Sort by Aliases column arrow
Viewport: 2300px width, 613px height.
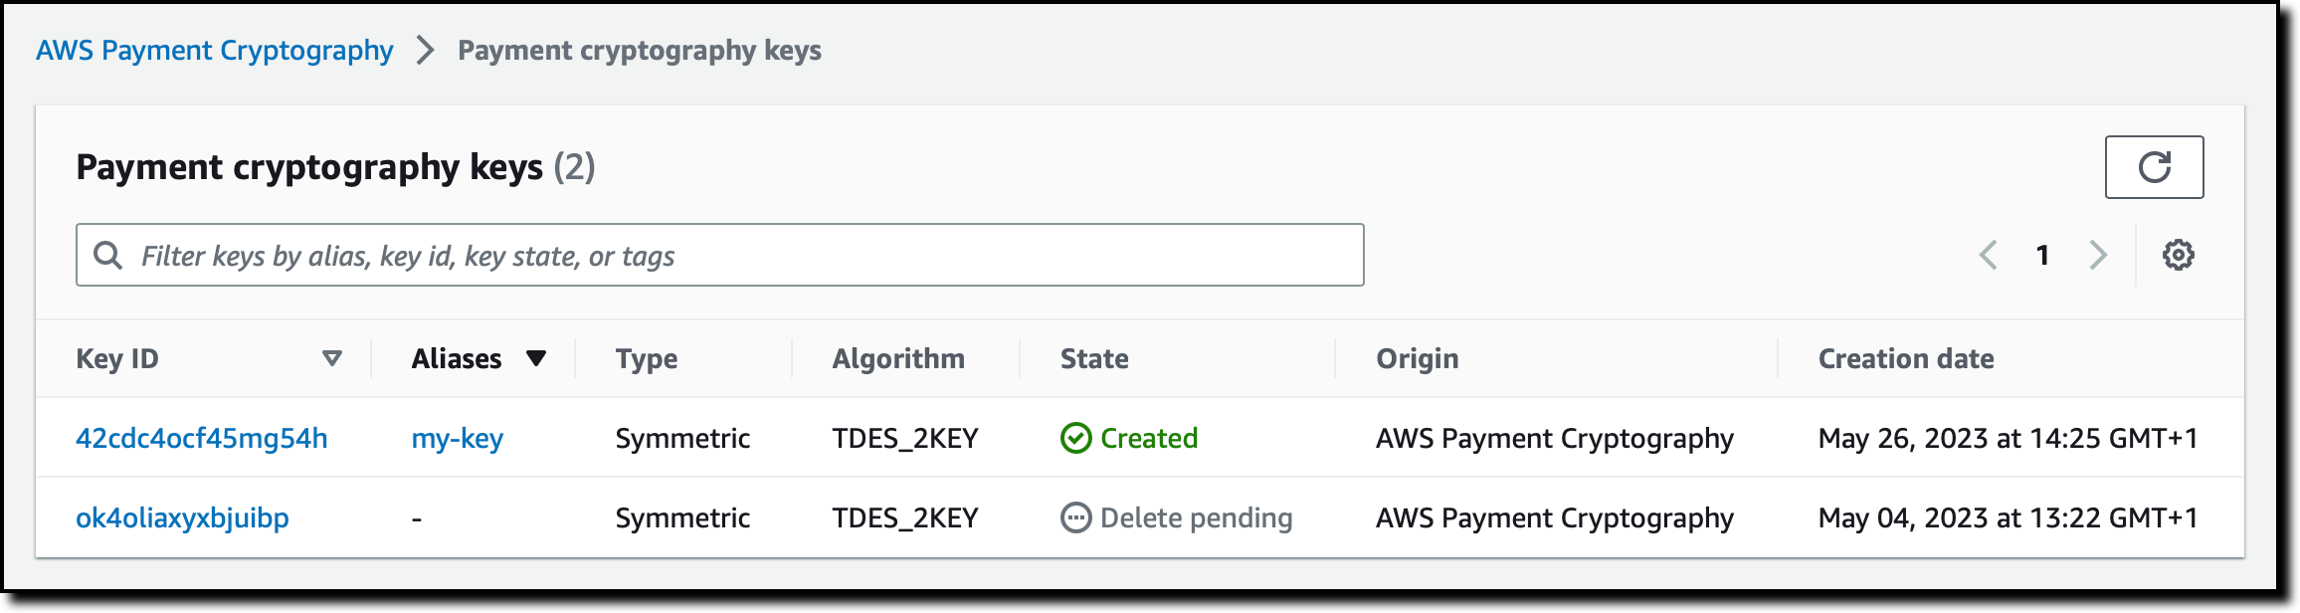[536, 358]
